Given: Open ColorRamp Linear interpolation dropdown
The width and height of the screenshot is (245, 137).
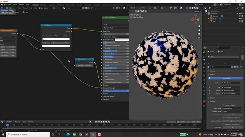Looking at the screenshot, I should 66,36.
